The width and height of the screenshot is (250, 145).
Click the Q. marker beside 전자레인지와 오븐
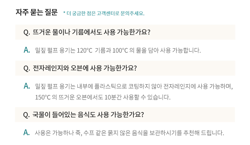pos(27,68)
